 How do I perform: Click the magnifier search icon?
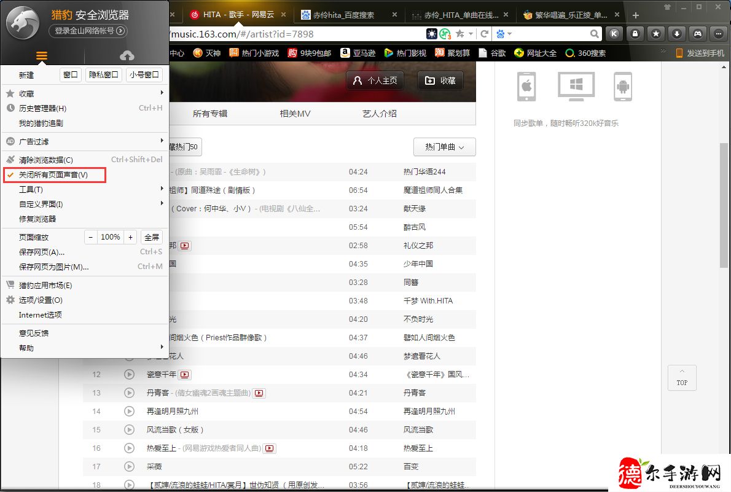click(x=594, y=34)
